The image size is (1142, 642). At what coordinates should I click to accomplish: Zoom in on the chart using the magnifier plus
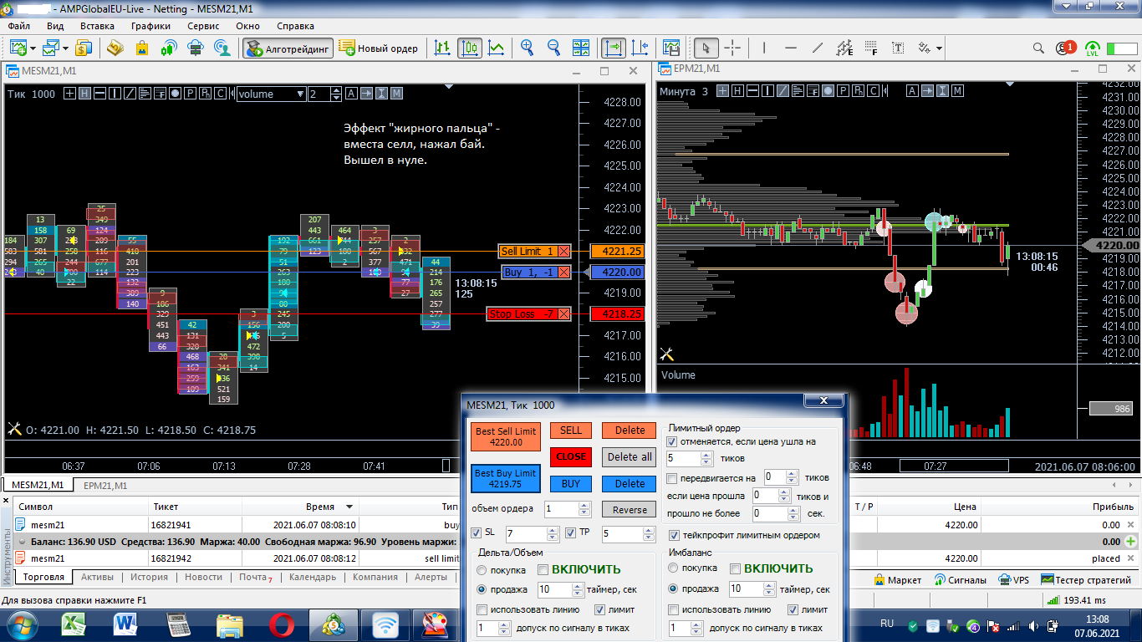527,48
